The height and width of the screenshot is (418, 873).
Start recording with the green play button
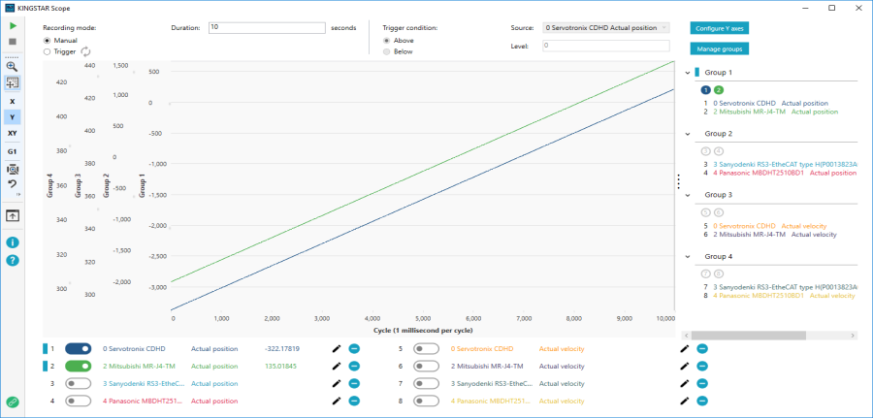[12, 26]
